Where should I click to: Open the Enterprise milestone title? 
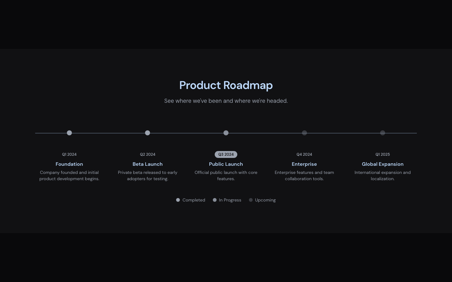pyautogui.click(x=304, y=164)
